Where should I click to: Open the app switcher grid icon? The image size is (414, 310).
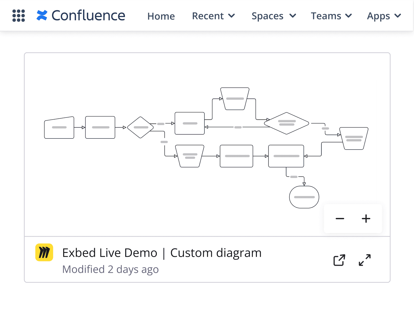(x=19, y=16)
